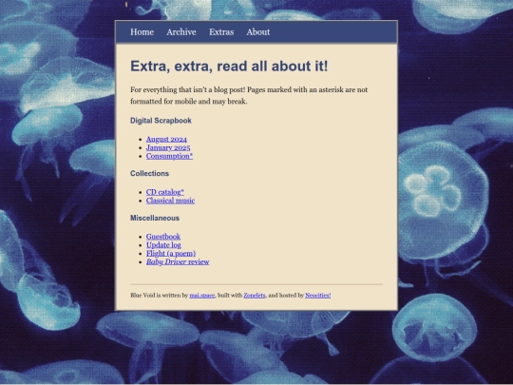Open the Classical music collection

(x=170, y=201)
